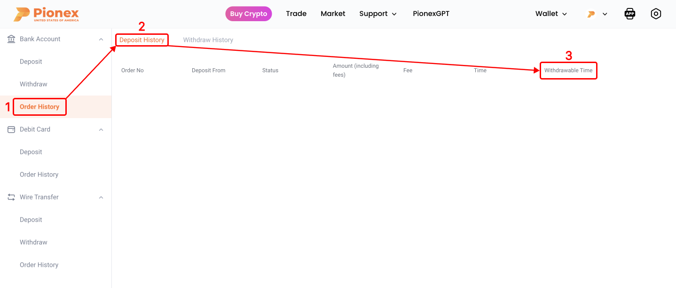Screen dimensions: 676x288
Task: Open the Market page
Action: [333, 14]
